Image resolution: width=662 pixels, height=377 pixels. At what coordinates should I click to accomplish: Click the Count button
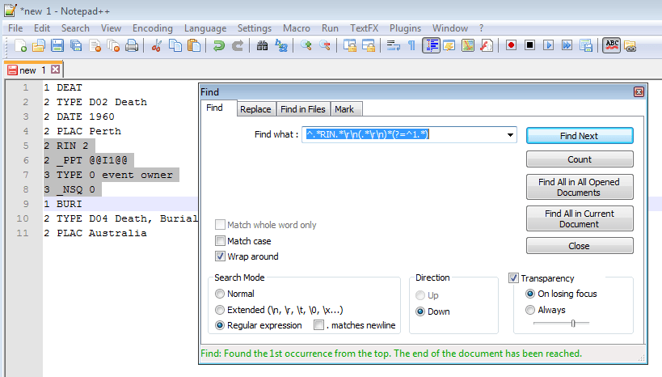coord(579,159)
